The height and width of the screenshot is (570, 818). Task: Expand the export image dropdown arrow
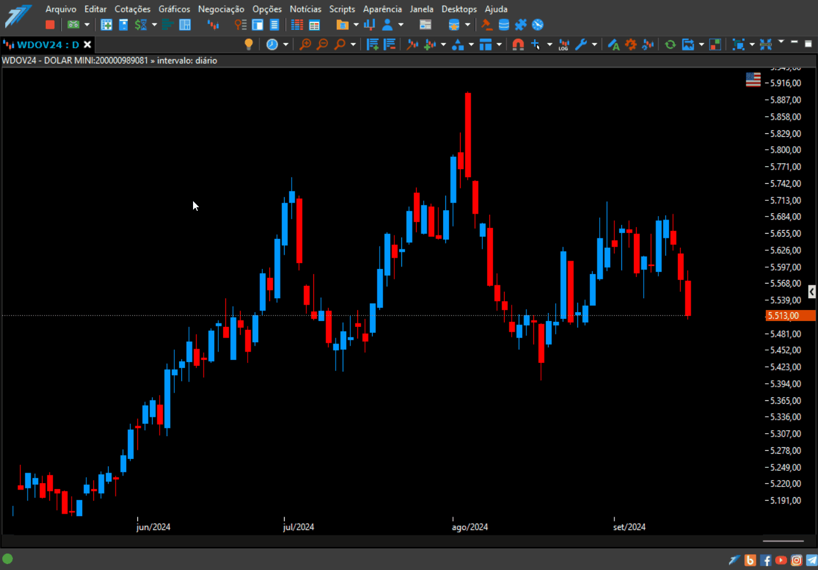[x=701, y=45]
